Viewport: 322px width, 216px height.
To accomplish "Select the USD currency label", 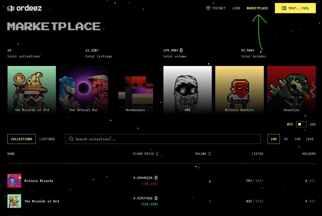I will (x=313, y=124).
